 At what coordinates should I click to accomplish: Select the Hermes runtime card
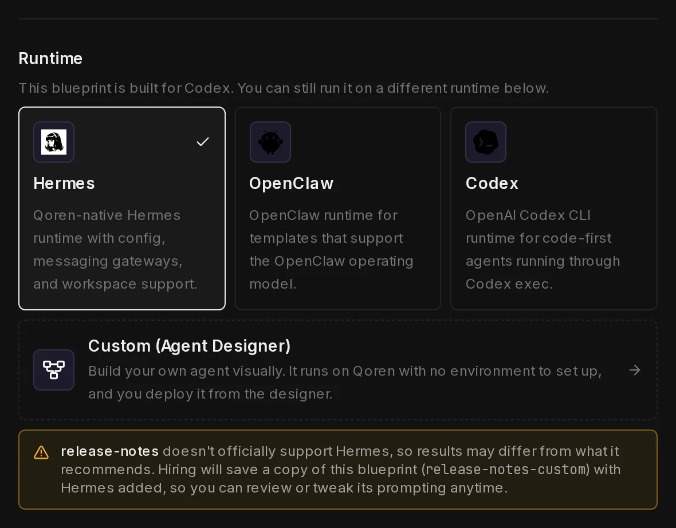[122, 208]
